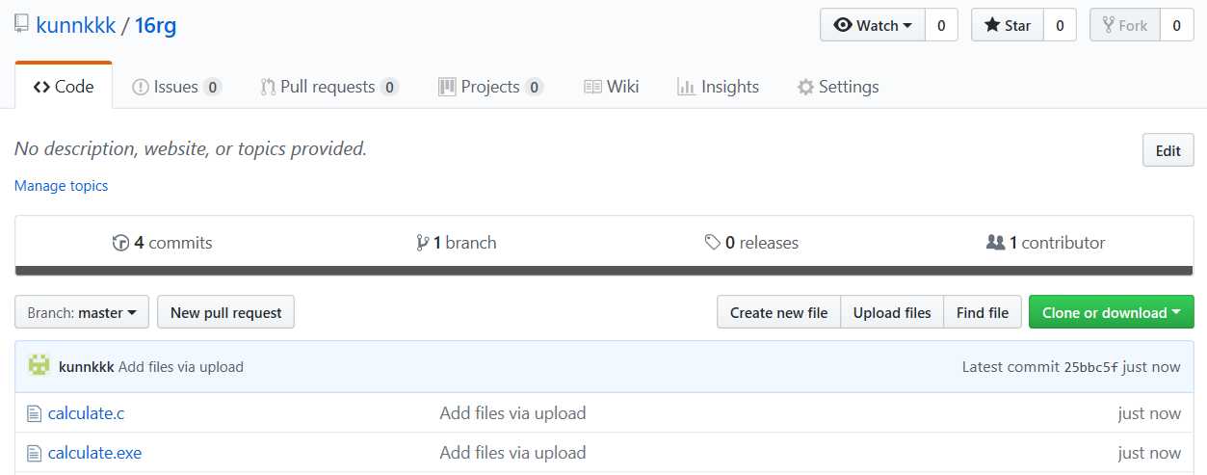
Task: Open the Wiki tab
Action: click(612, 87)
